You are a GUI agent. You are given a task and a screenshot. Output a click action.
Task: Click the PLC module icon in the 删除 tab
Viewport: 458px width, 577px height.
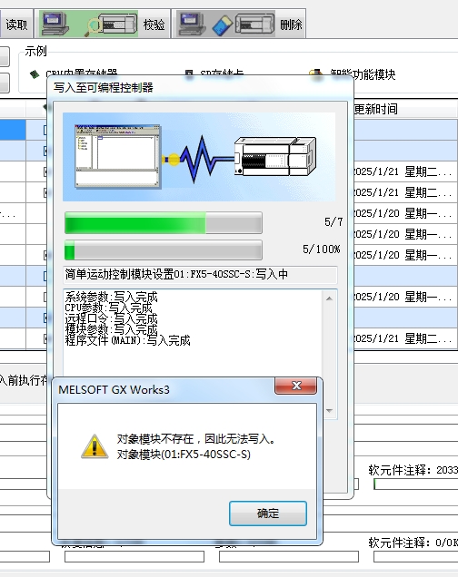(x=255, y=24)
